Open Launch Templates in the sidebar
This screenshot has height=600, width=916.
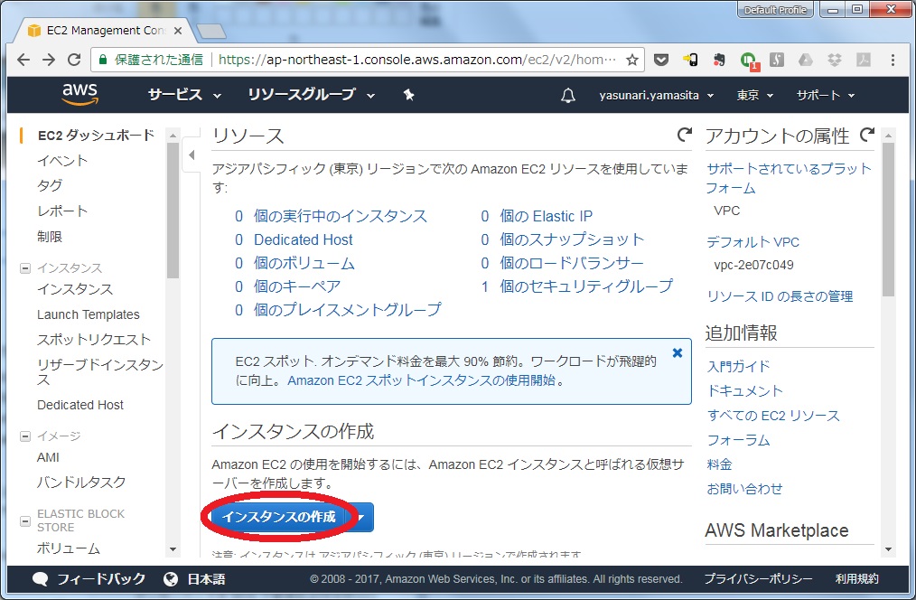pos(89,314)
